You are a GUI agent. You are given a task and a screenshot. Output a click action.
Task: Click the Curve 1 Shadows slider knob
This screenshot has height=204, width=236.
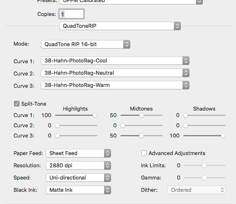pos(186,115)
